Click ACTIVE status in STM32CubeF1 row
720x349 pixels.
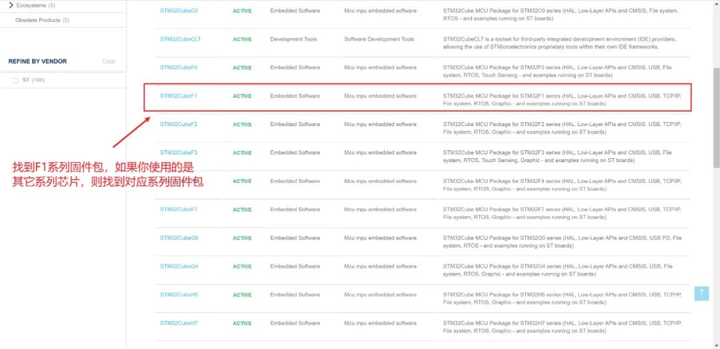(242, 96)
